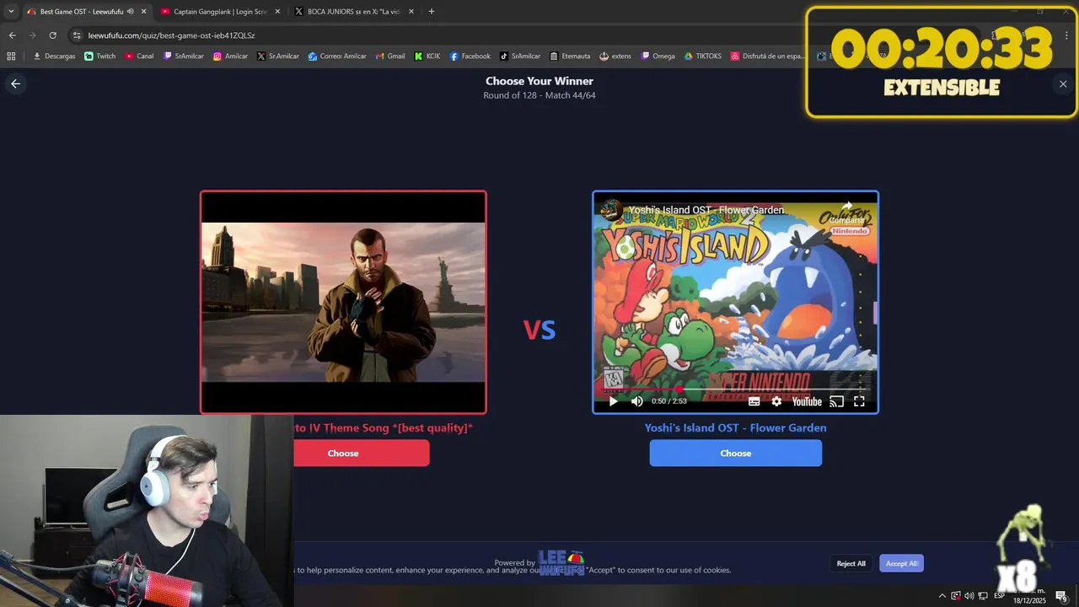The height and width of the screenshot is (607, 1079).
Task: Open the Eternauta bookmark
Action: pos(570,56)
